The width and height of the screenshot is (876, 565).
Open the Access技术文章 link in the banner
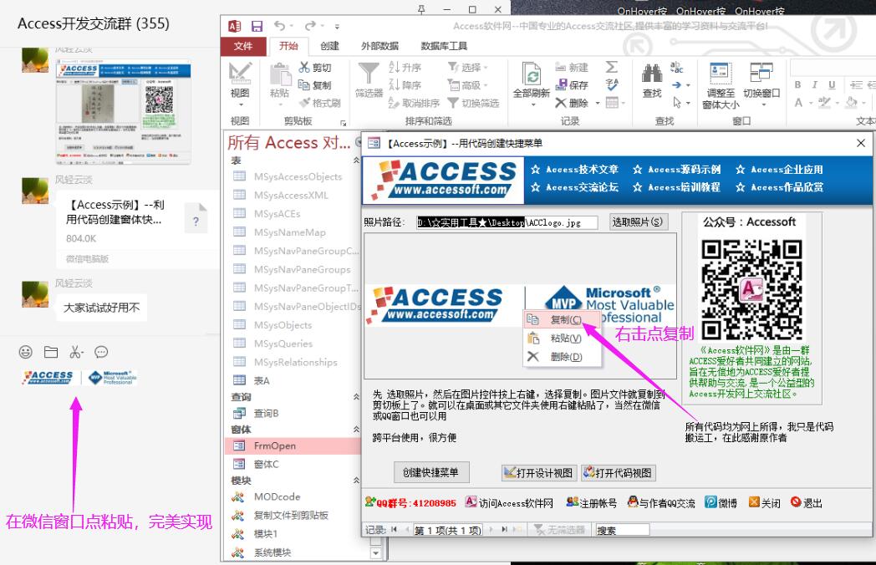click(x=575, y=170)
